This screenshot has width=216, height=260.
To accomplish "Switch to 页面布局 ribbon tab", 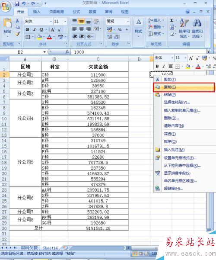I will click(57, 12).
